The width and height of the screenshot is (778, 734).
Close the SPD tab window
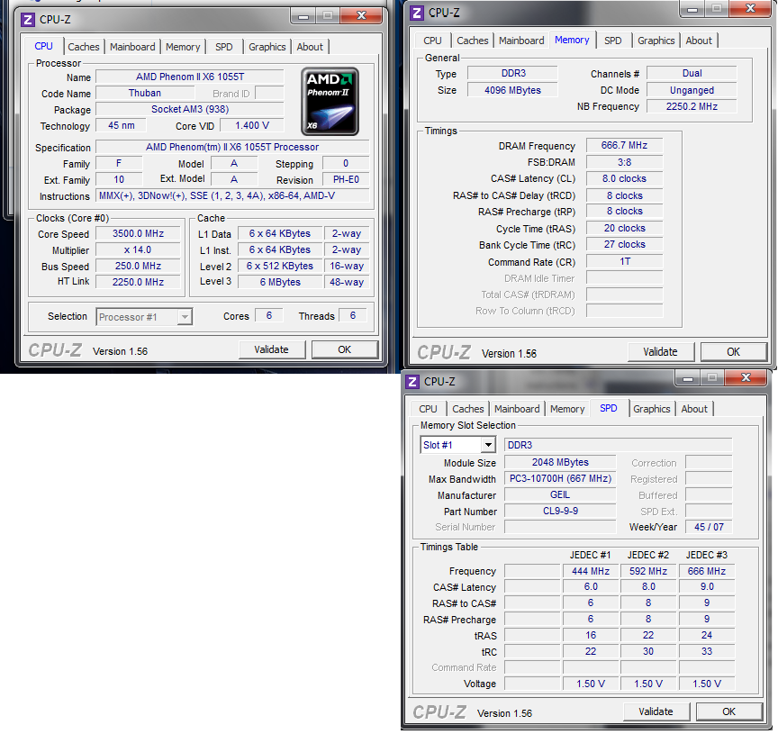(x=746, y=378)
